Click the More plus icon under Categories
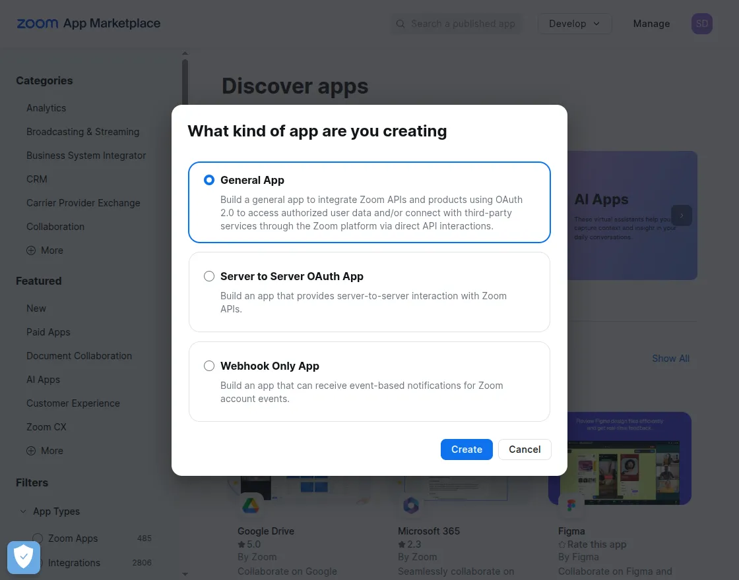Viewport: 739px width, 580px height. click(32, 250)
